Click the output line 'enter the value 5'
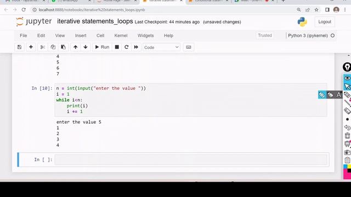 tap(79, 122)
